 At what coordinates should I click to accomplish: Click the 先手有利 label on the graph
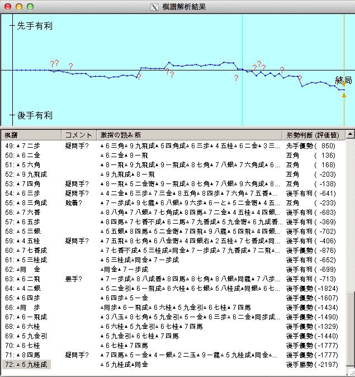(35, 26)
